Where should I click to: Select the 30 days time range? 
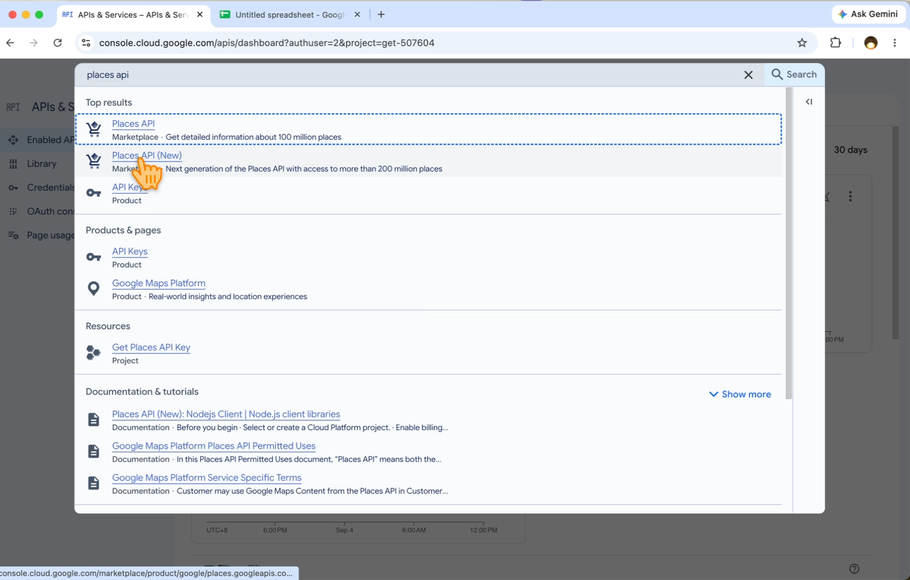850,150
